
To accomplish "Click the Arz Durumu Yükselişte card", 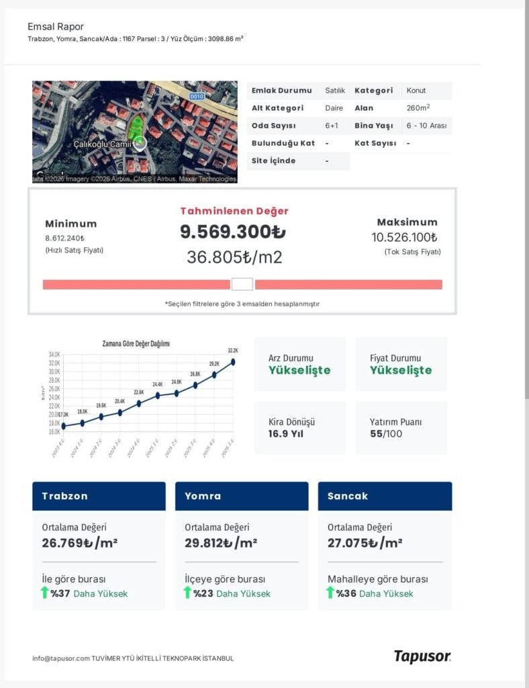I will 300,364.
